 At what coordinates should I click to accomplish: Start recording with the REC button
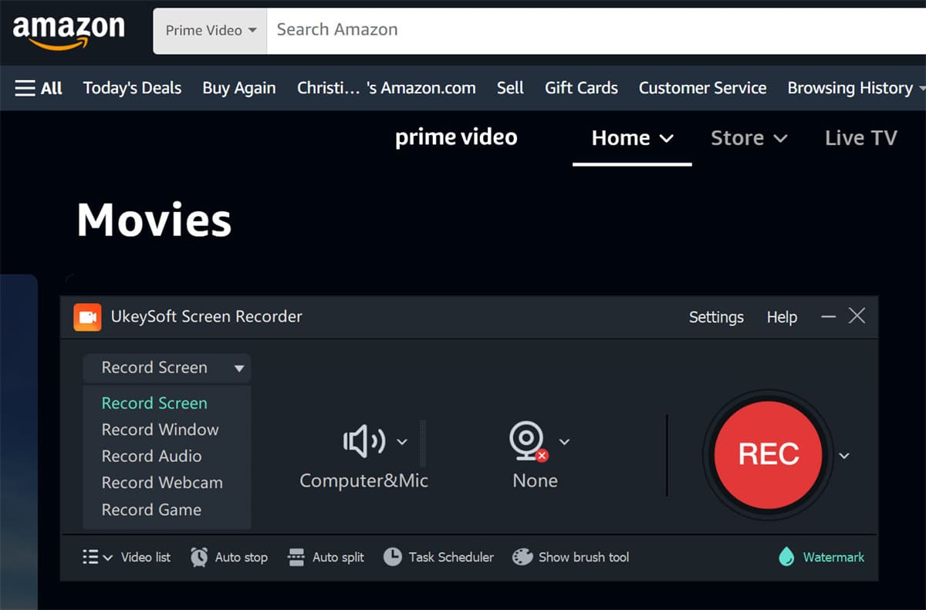(x=768, y=455)
